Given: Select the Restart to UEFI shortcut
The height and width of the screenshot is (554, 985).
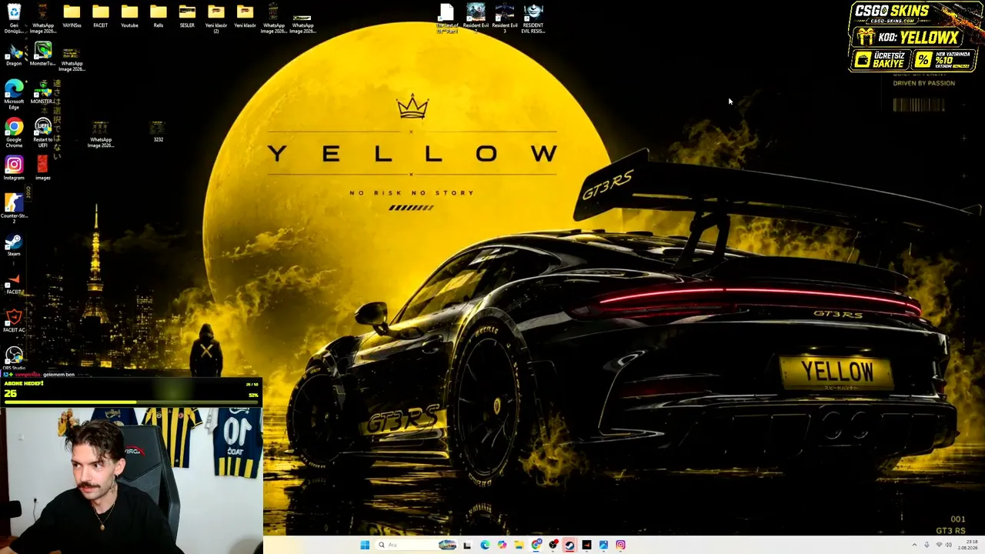Looking at the screenshot, I should tap(43, 132).
